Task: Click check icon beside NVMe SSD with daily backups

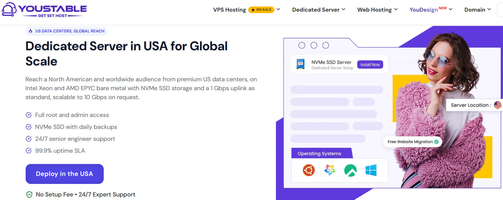Action: [x=29, y=127]
